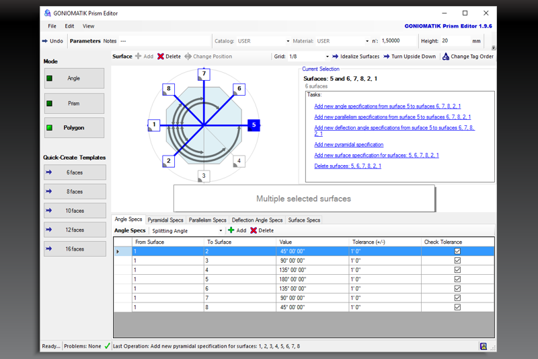Click the status bar warning icon
The width and height of the screenshot is (538, 359).
coord(484,346)
